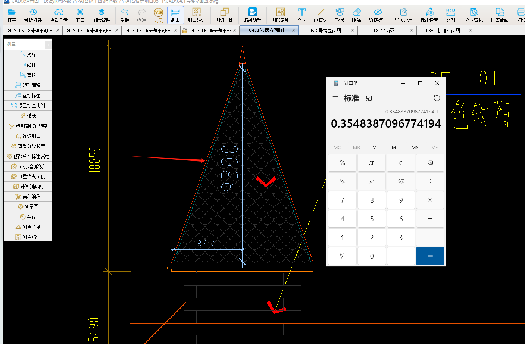Image resolution: width=525 pixels, height=344 pixels.
Task: Undo the last action with 撤销
Action: (x=125, y=16)
